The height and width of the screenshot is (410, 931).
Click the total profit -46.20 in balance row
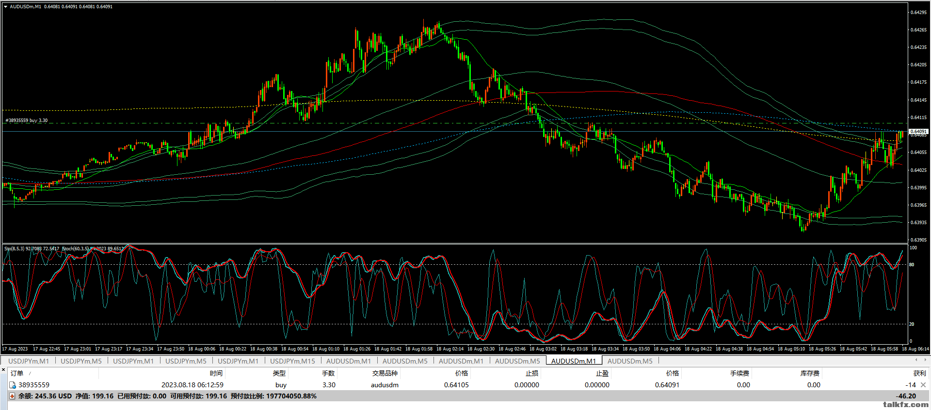(x=905, y=396)
